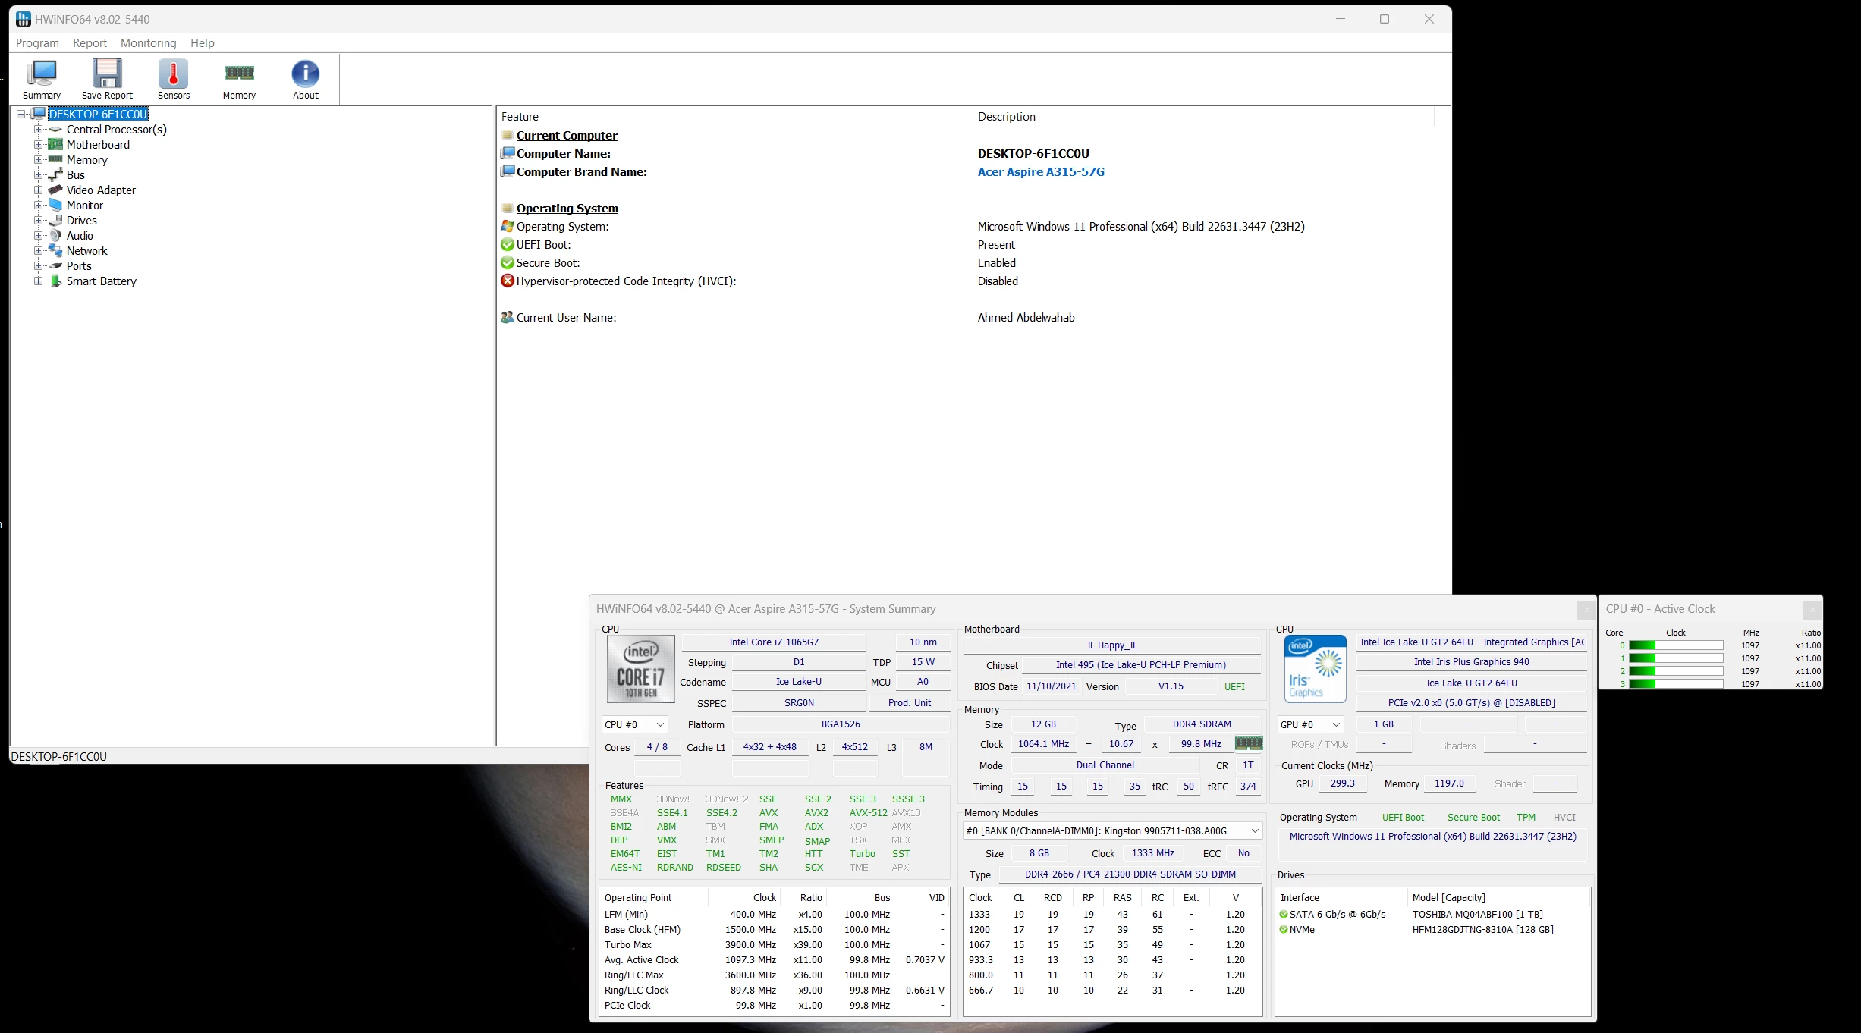
Task: Click the memory module icon beside 99.8 MHz
Action: click(1249, 743)
